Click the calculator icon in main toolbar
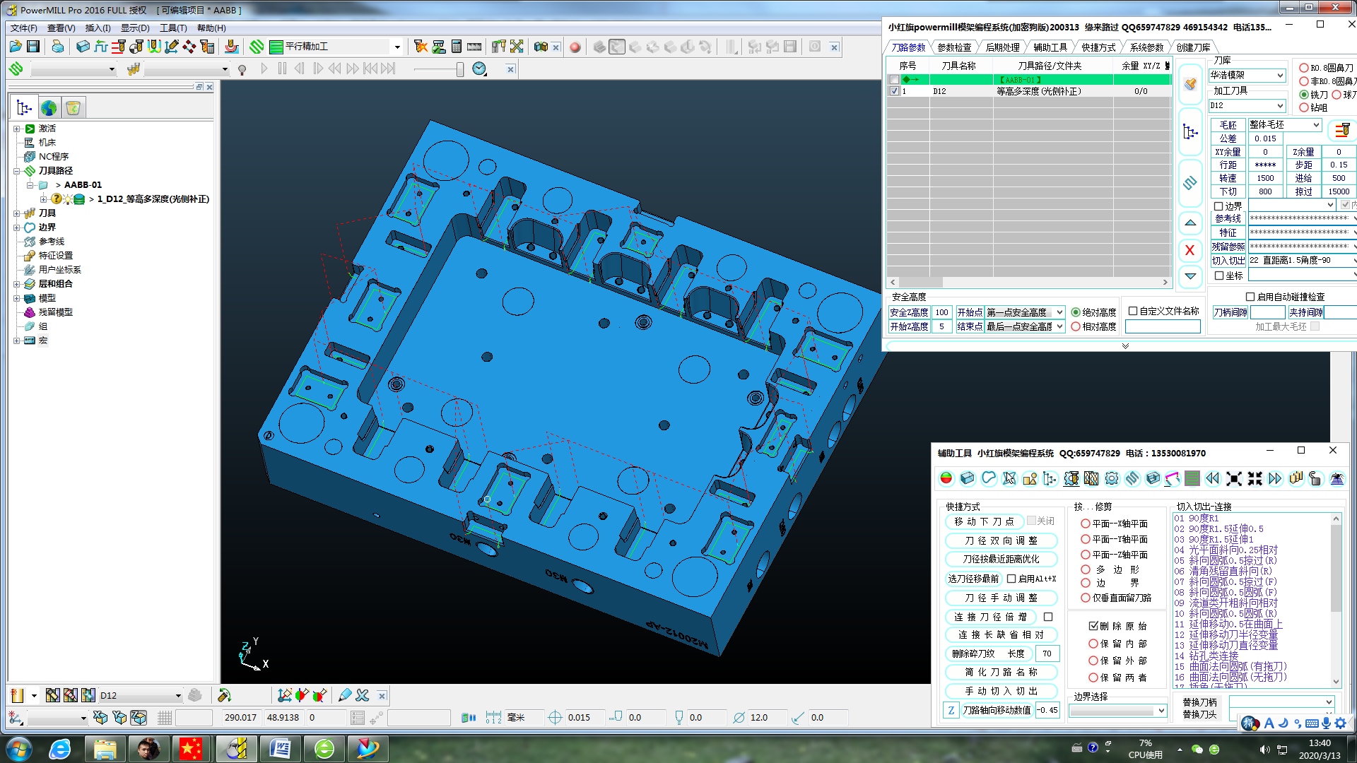Screen dimensions: 1357x763 [457, 47]
